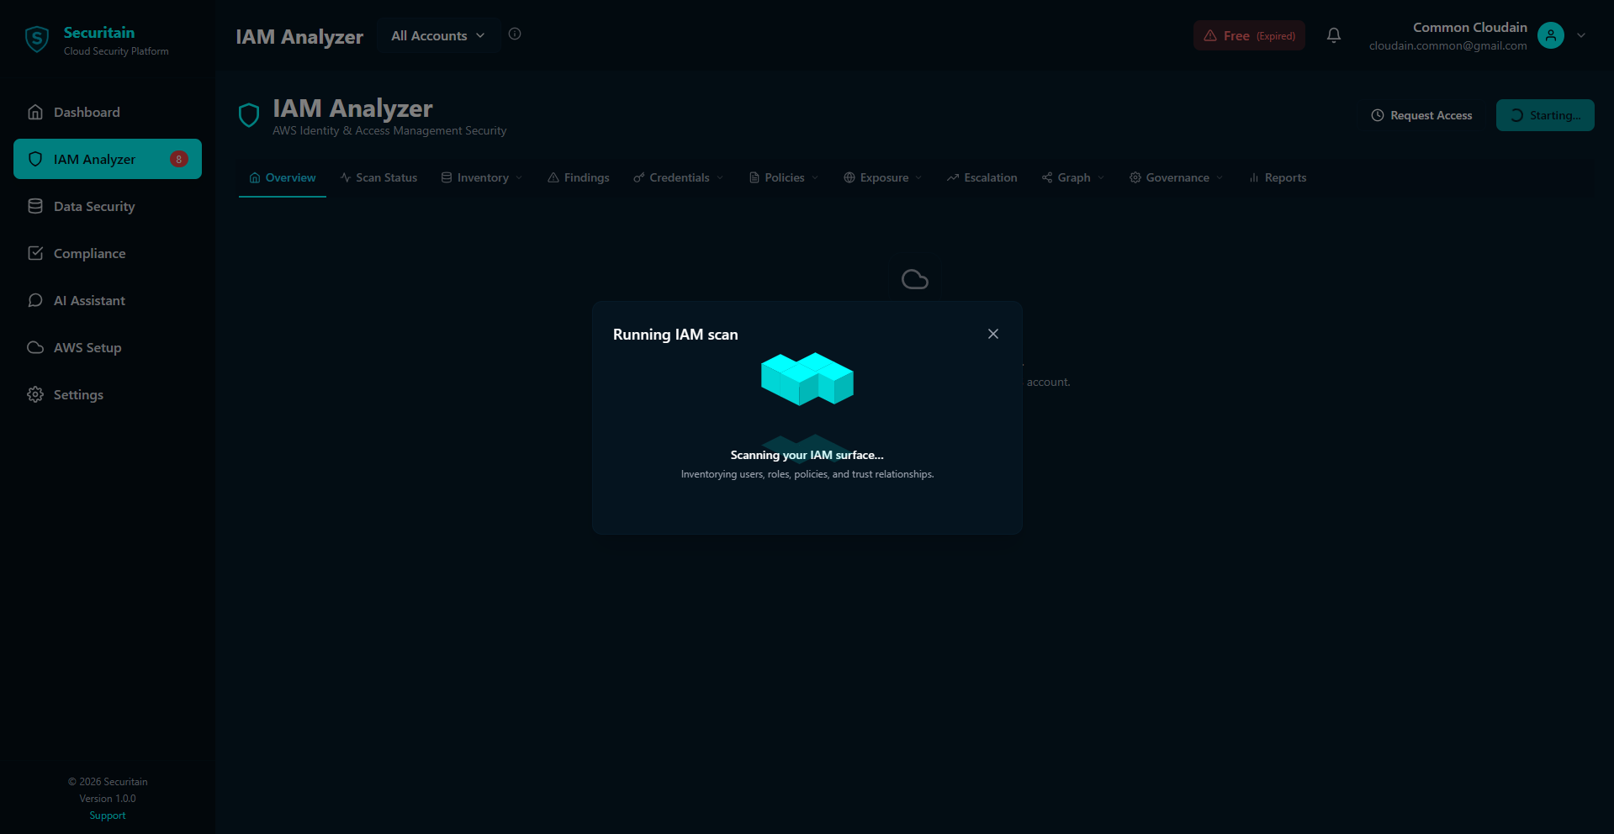Image resolution: width=1614 pixels, height=834 pixels.
Task: Expand the Exposure tab dropdown
Action: [x=883, y=177]
